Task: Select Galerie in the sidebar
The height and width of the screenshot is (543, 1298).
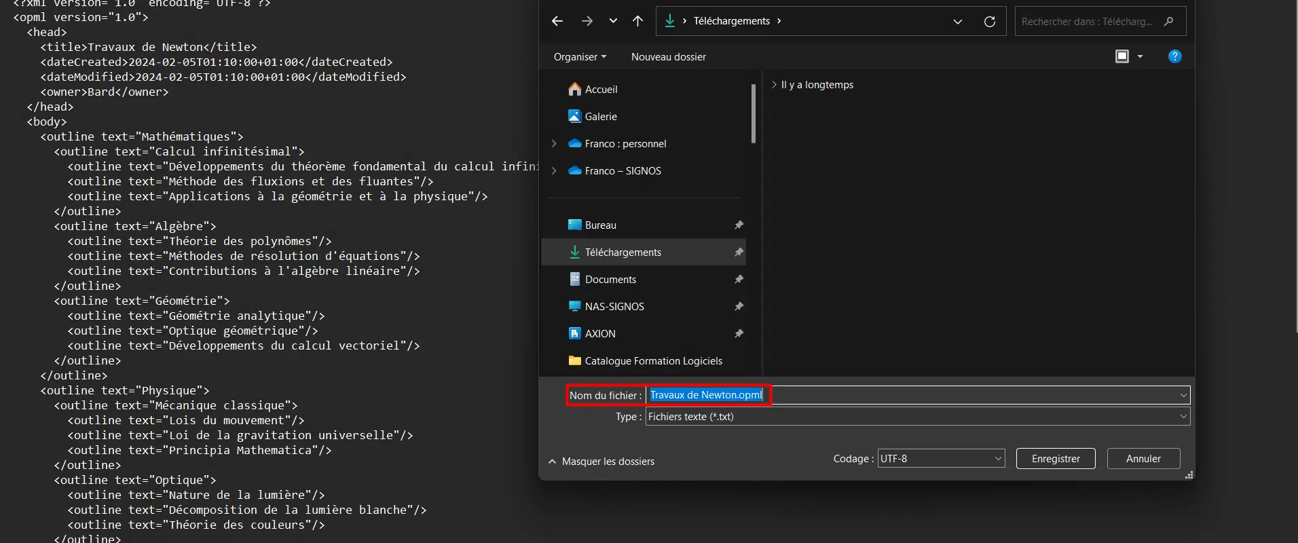Action: pyautogui.click(x=601, y=117)
